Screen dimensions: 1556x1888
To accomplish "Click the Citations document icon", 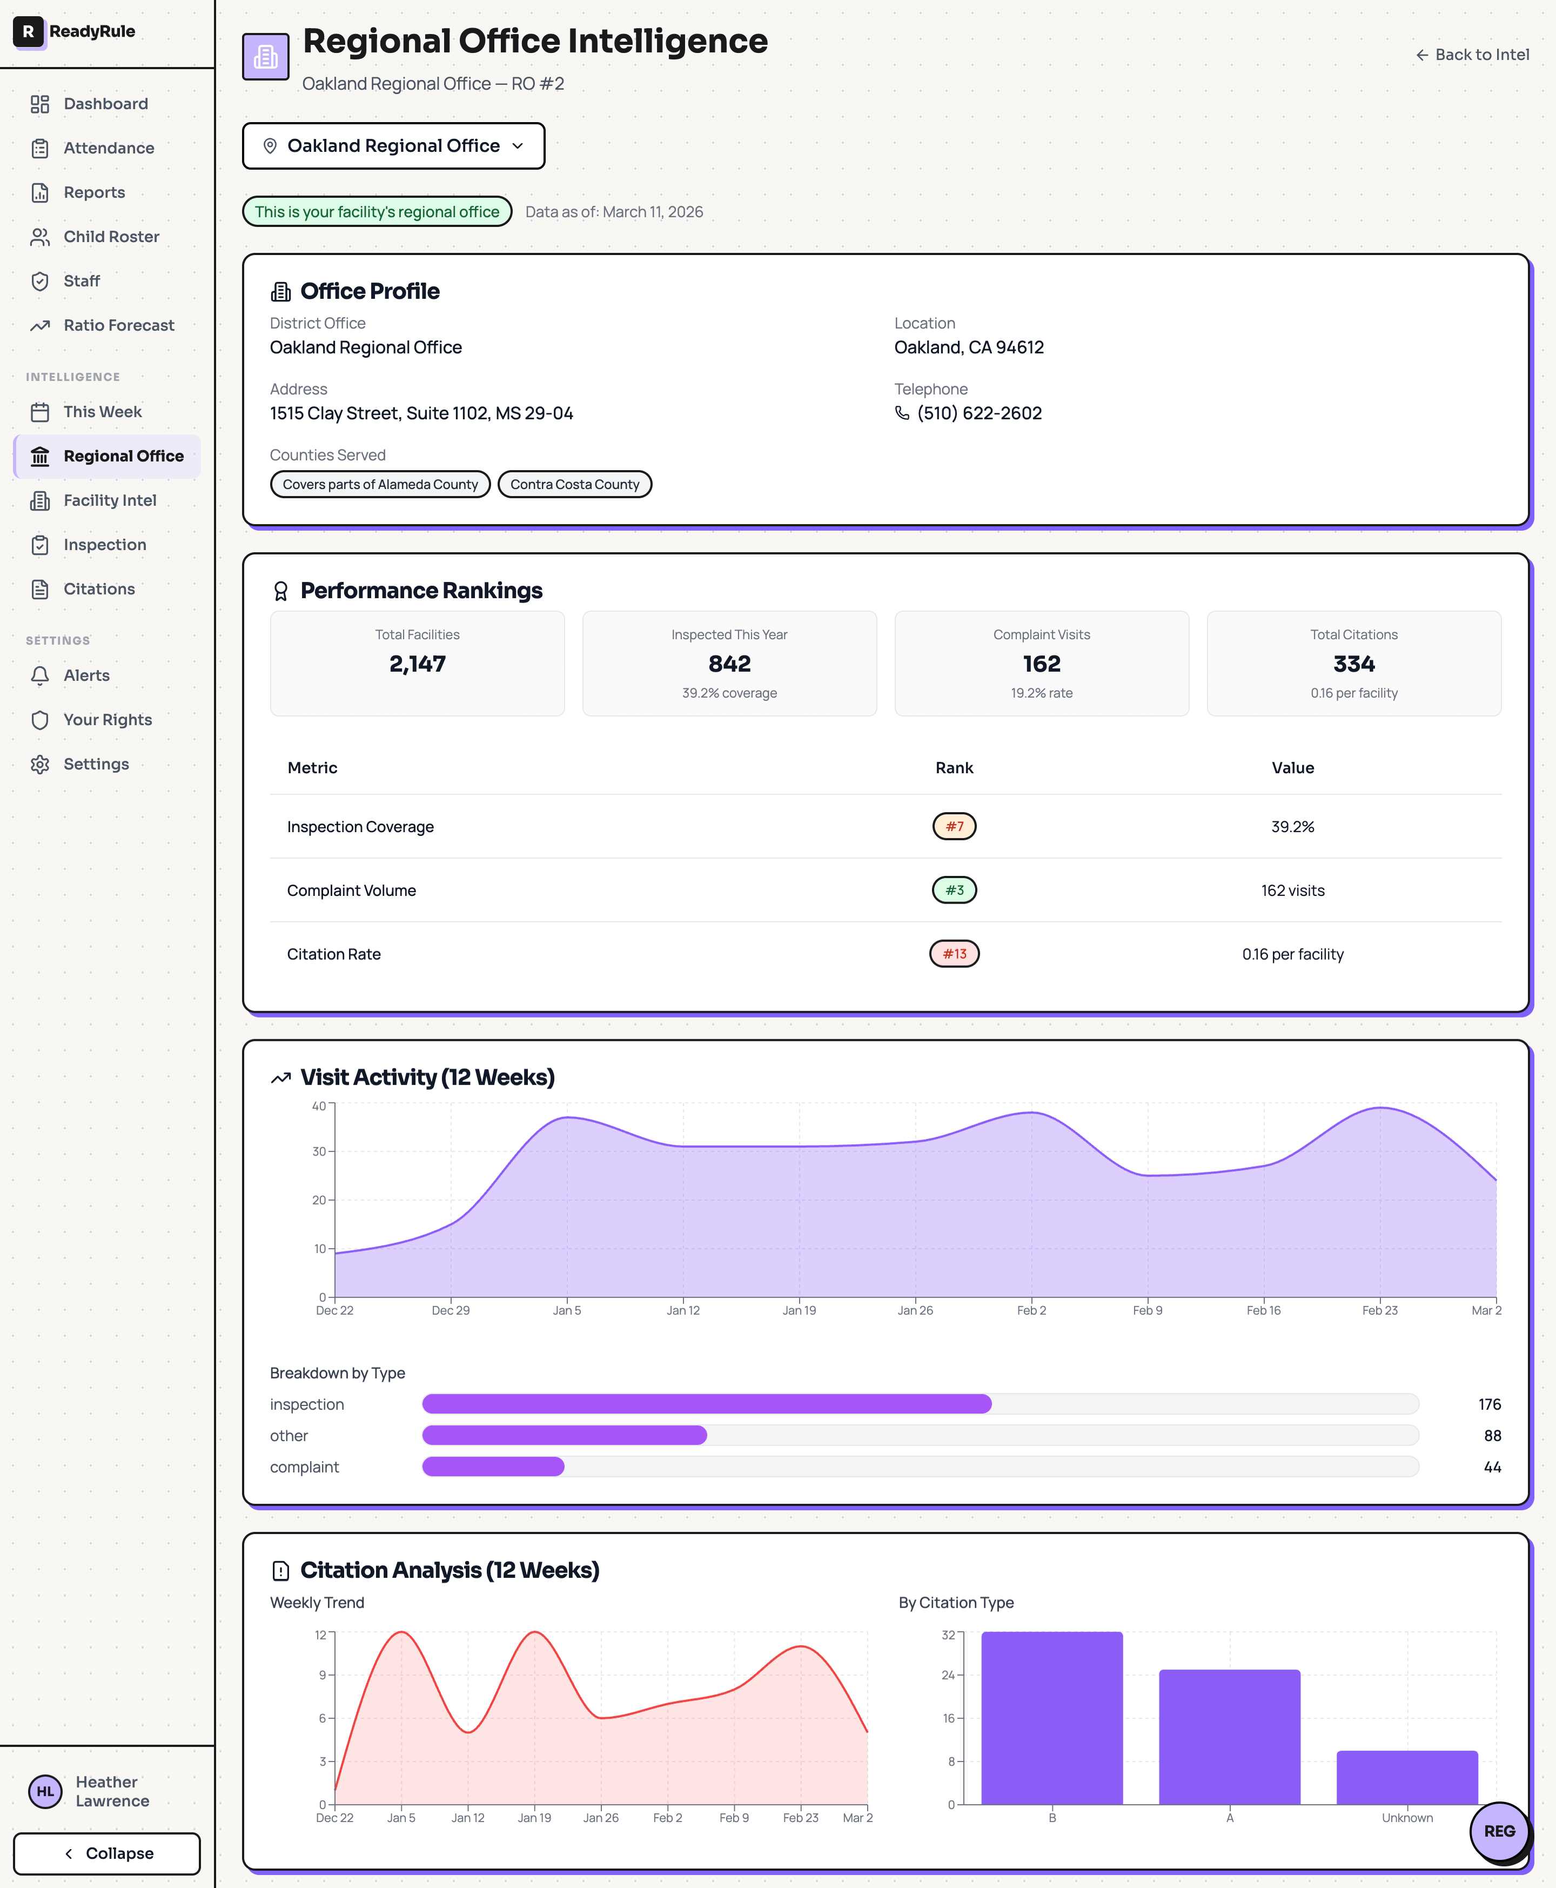I will [x=41, y=589].
